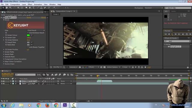Toggle Screen Balance stopwatch
This screenshot has height=108, width=192.
click(x=6, y=40)
